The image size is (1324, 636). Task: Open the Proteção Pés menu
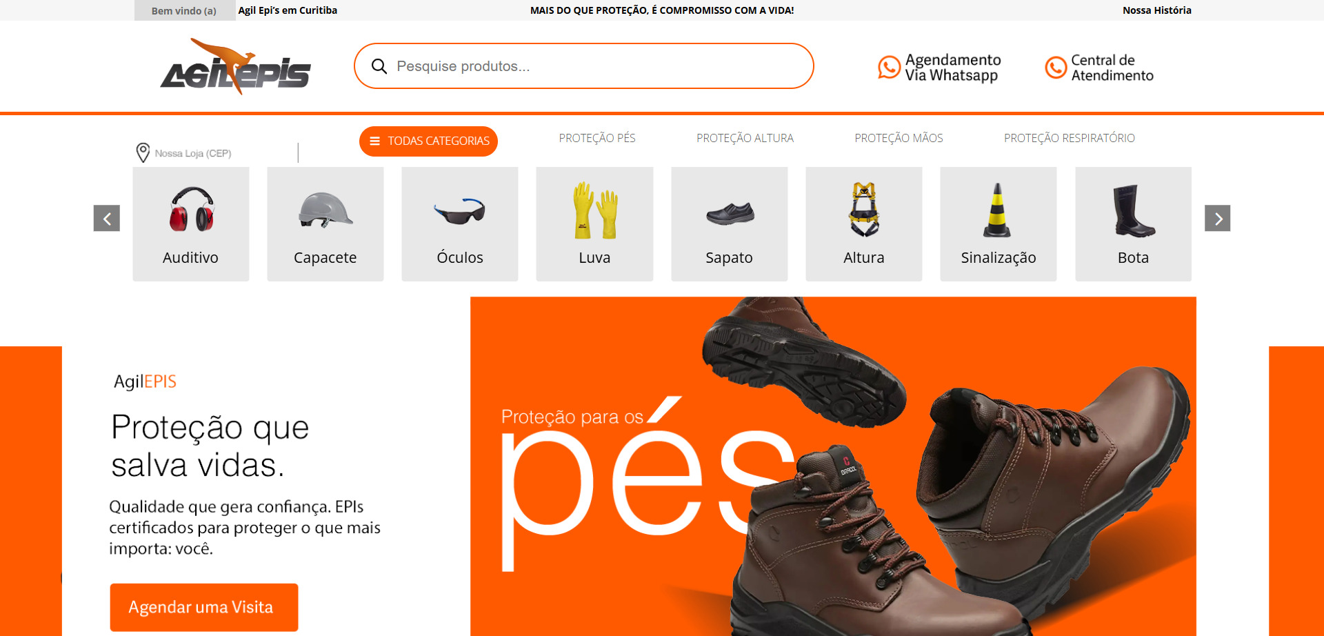point(597,138)
